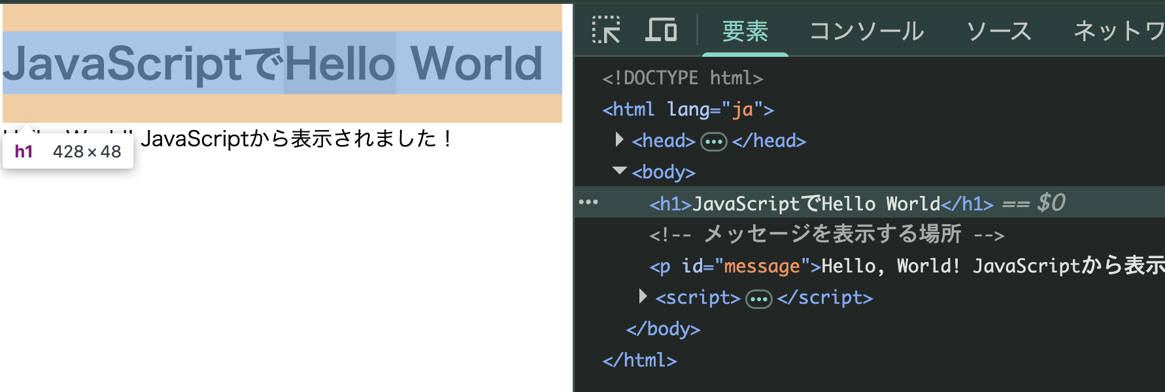
Task: Open the row actions three-dot icon beside h1
Action: click(588, 203)
